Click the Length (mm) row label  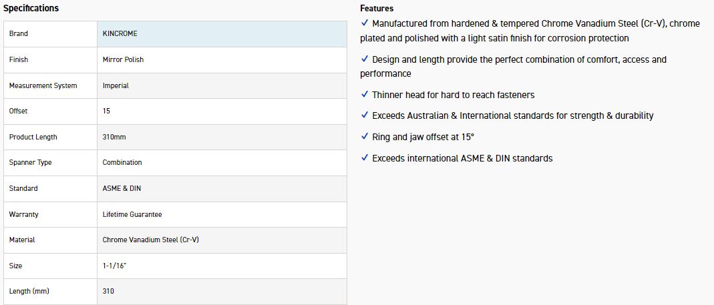(x=29, y=291)
